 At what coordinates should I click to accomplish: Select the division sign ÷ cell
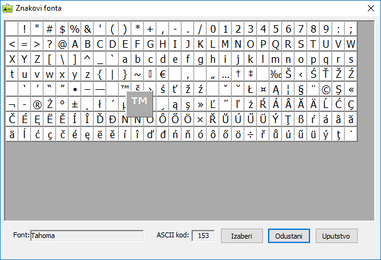pyautogui.click(x=250, y=134)
